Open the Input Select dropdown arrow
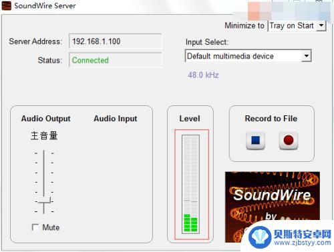The width and height of the screenshot is (334, 252). [x=307, y=56]
